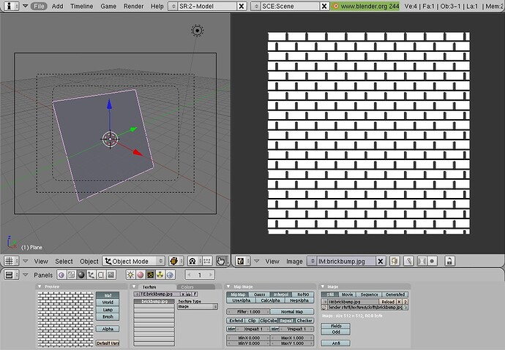Viewport: 505px width, 350px height.
Task: Select the Movie image type
Action: click(x=347, y=294)
